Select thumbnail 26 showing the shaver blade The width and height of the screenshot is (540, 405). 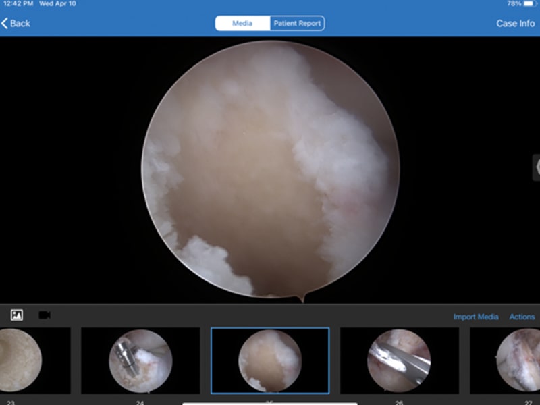tap(400, 360)
